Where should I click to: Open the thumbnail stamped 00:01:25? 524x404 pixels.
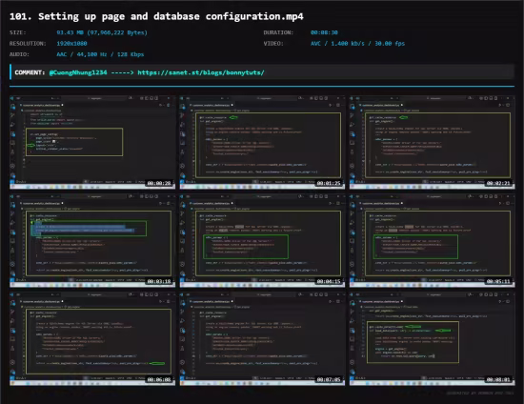tap(262, 142)
